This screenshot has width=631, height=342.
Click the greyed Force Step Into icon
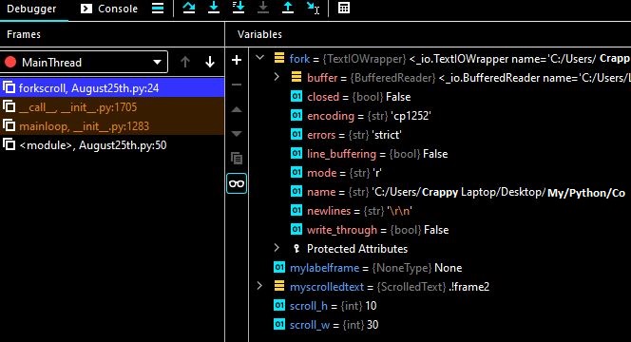(263, 8)
